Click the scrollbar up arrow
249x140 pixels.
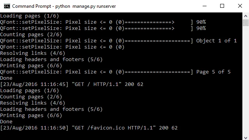click(245, 16)
